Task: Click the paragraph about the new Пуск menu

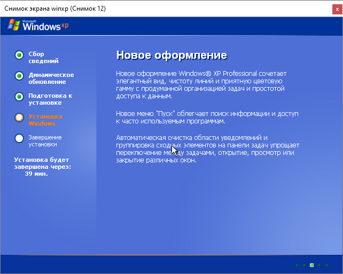Action: point(207,117)
